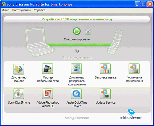Launch Мастер мобильной сети wizard icon
Viewport: 154px width, 126px height.
pyautogui.click(x=47, y=69)
